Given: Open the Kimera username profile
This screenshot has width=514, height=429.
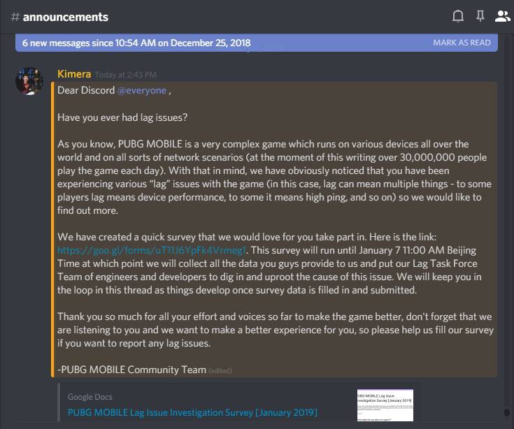Looking at the screenshot, I should 74,74.
